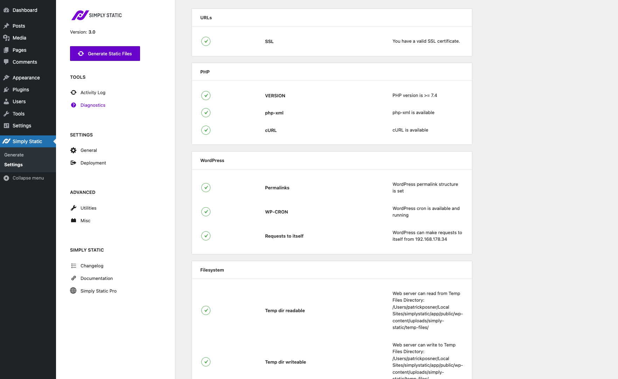The image size is (618, 379).
Task: Open the Misc advanced section
Action: pyautogui.click(x=85, y=220)
